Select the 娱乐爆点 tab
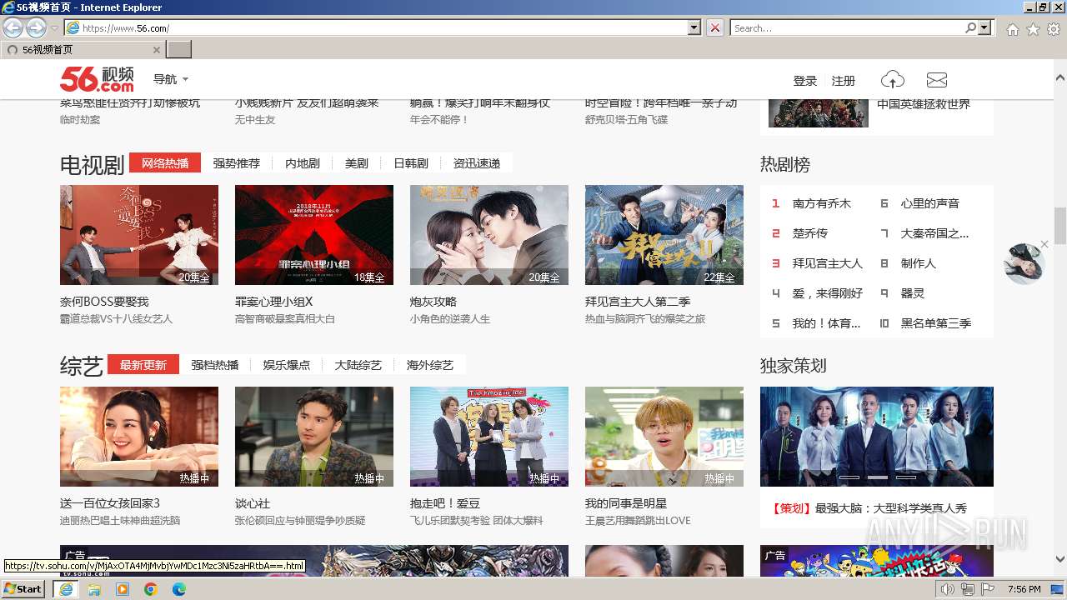 click(x=287, y=365)
